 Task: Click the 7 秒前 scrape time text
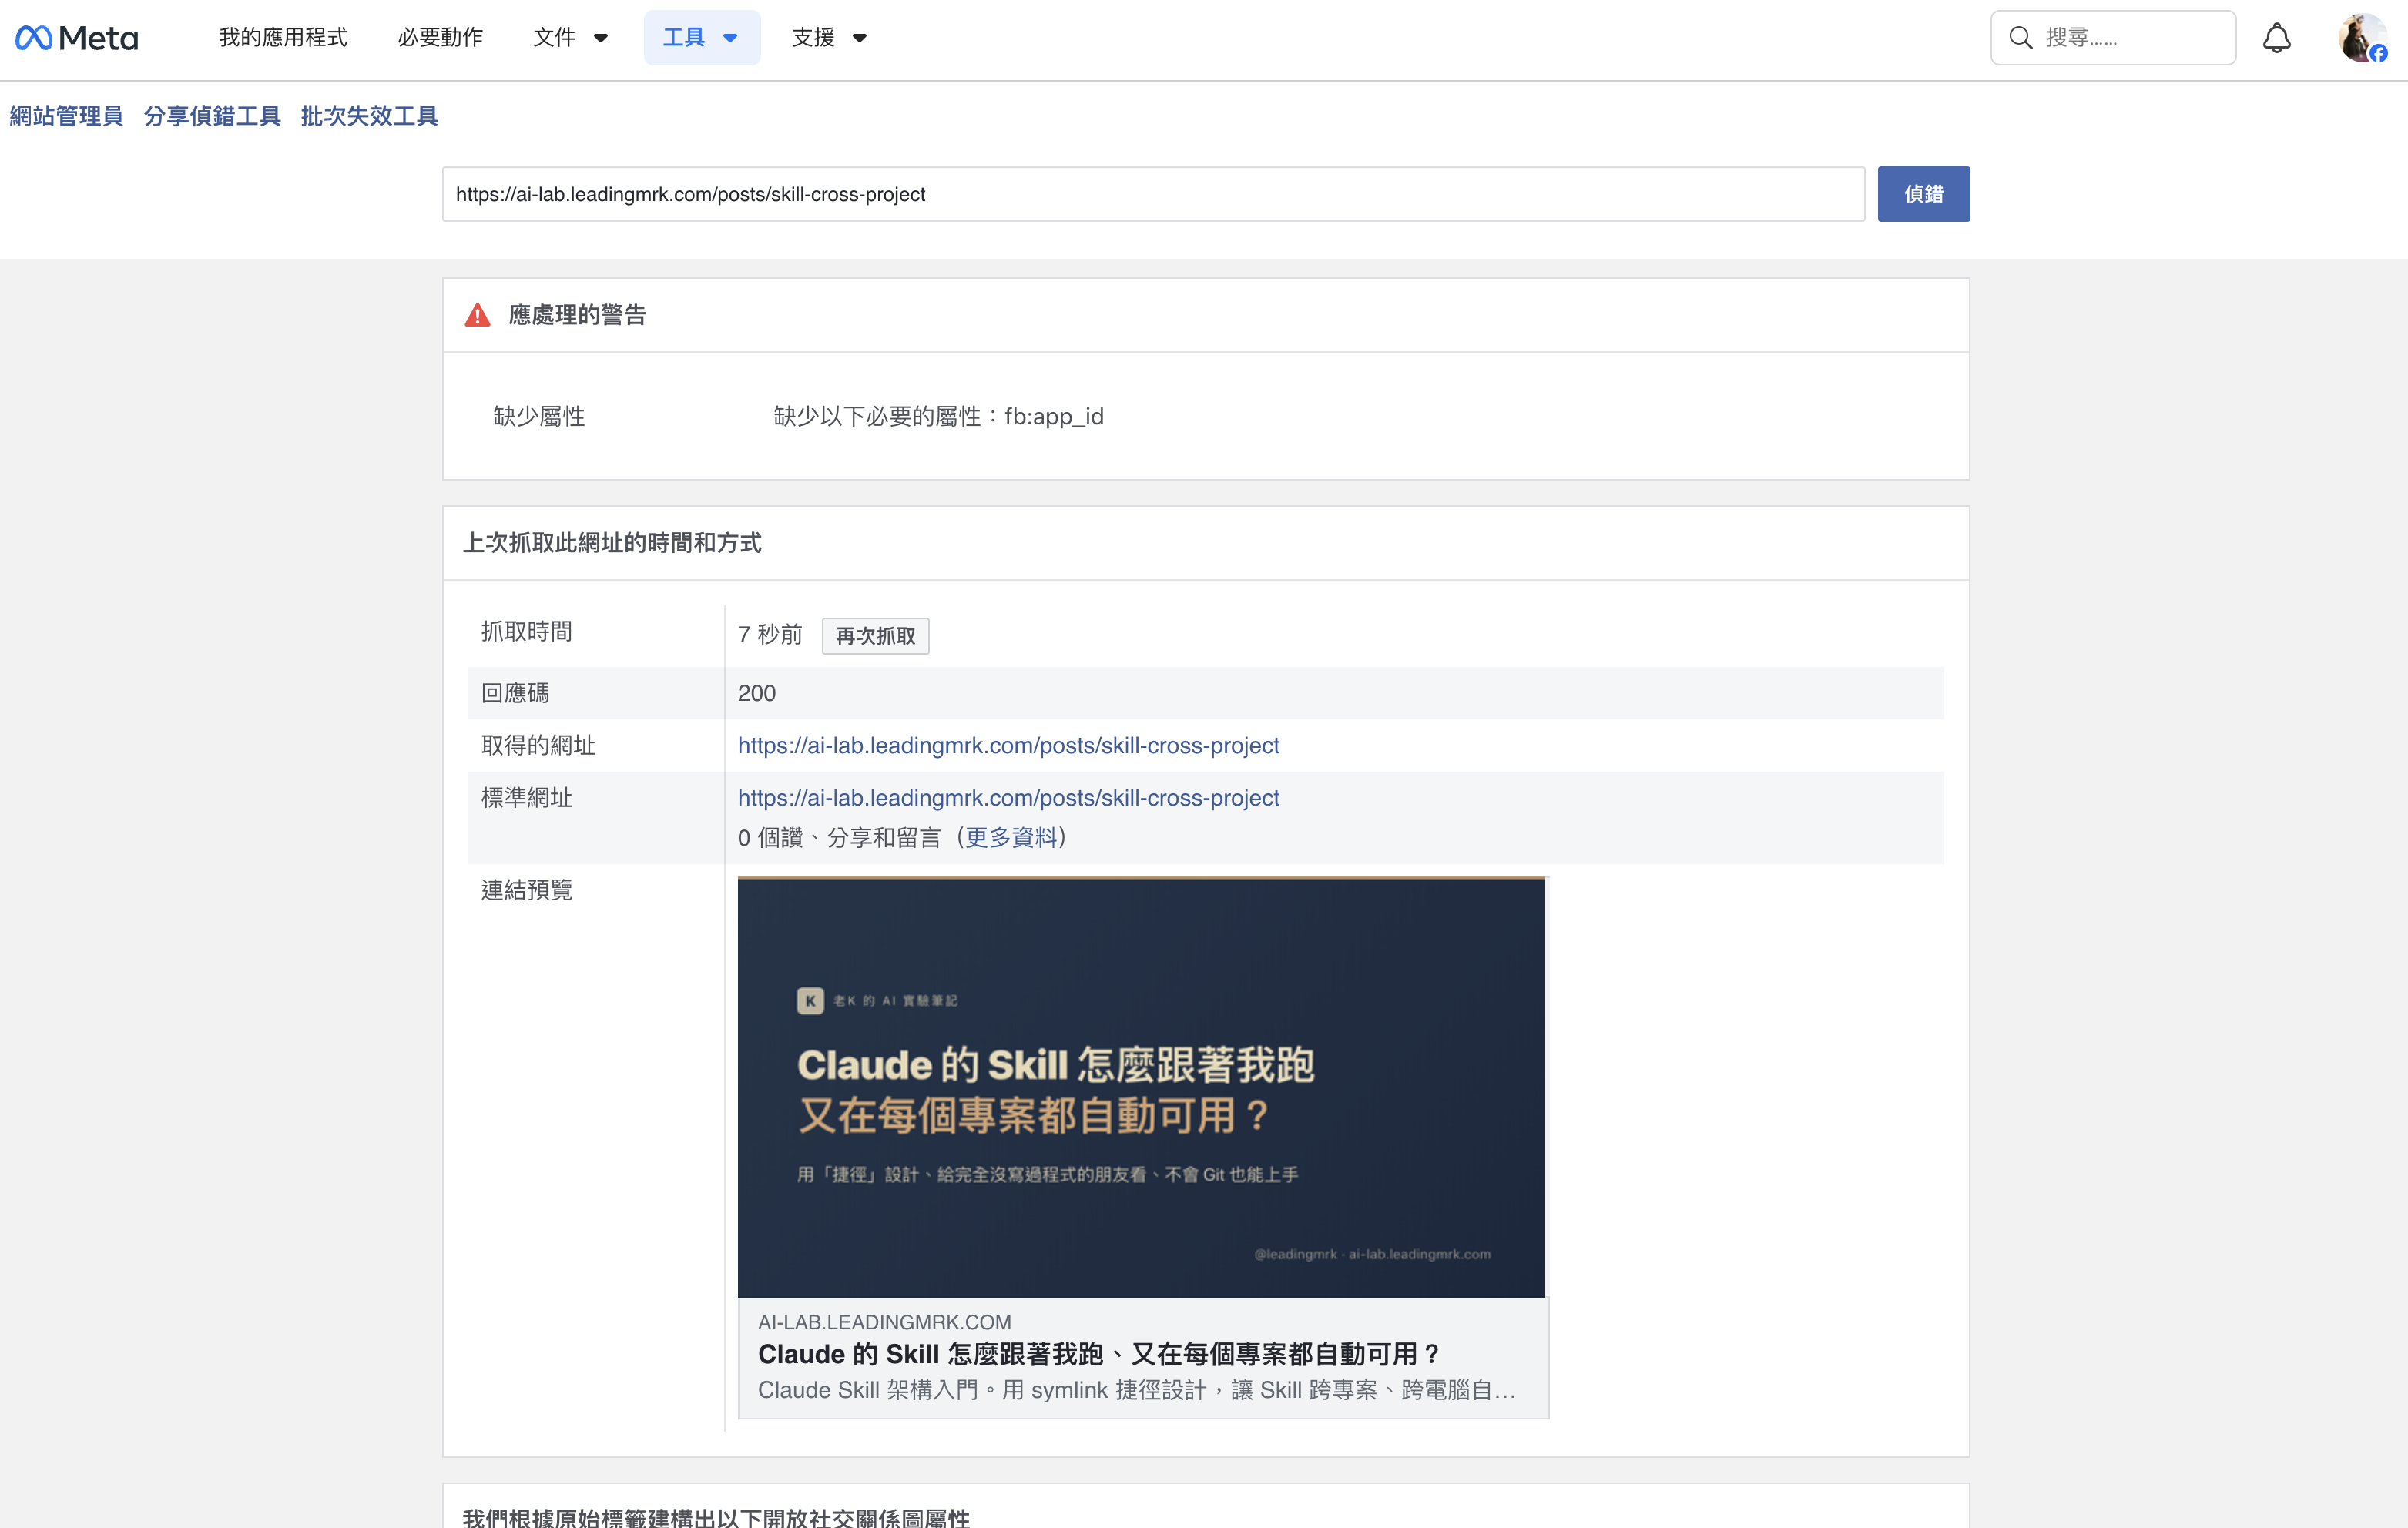[x=770, y=635]
